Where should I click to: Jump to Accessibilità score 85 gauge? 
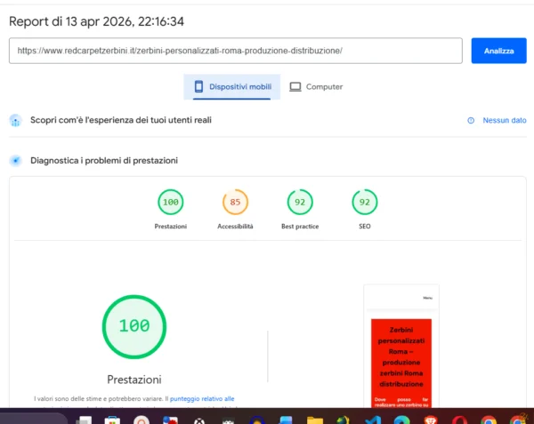pyautogui.click(x=235, y=202)
